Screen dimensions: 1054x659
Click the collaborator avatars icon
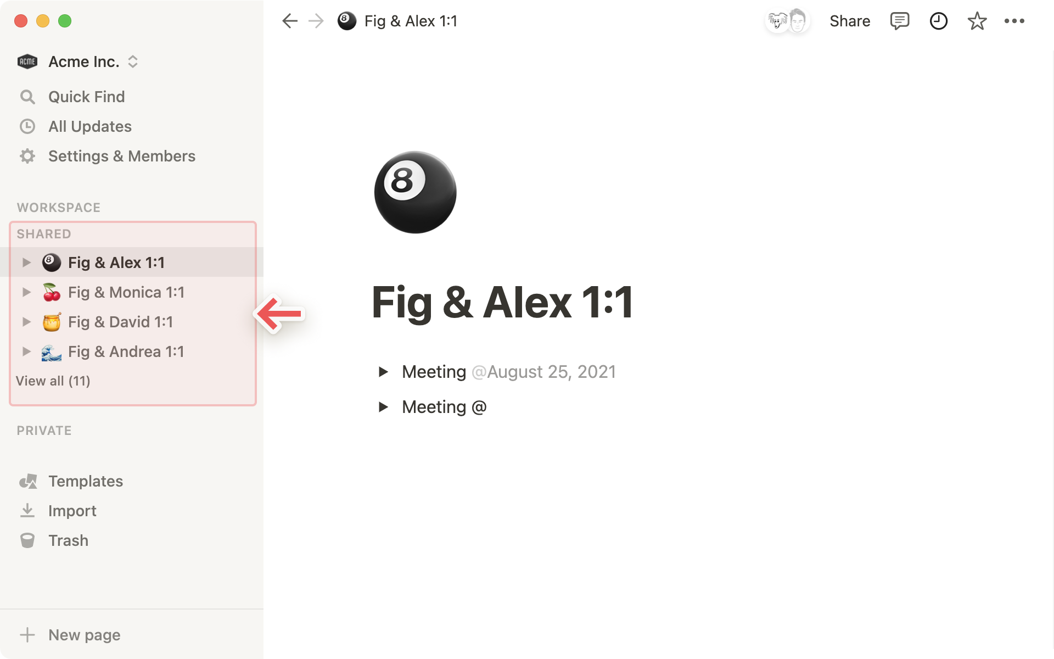[x=787, y=20]
